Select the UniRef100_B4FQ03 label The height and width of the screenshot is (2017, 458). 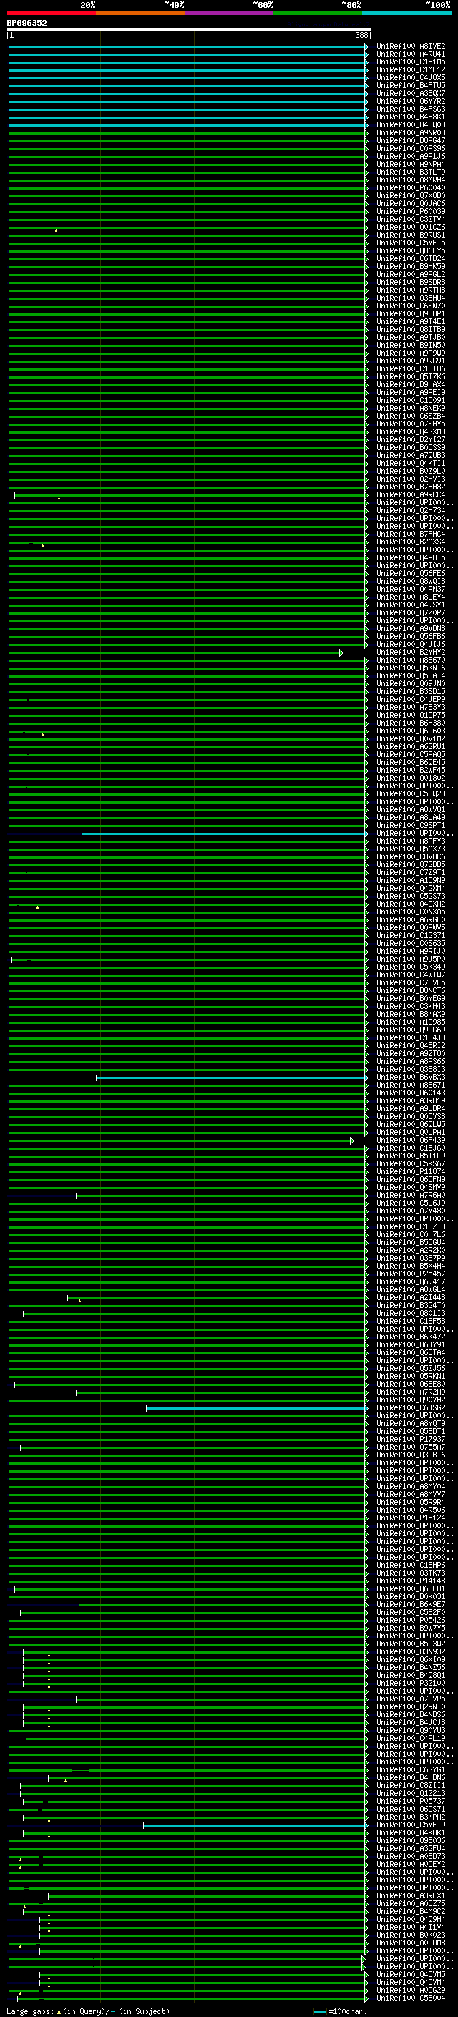pos(410,124)
